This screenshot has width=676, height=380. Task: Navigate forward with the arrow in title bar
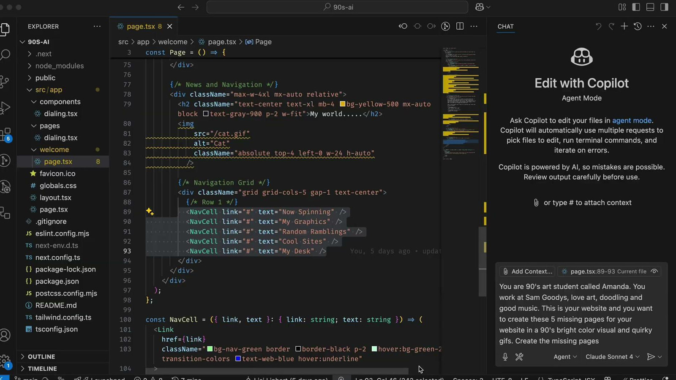(x=195, y=7)
